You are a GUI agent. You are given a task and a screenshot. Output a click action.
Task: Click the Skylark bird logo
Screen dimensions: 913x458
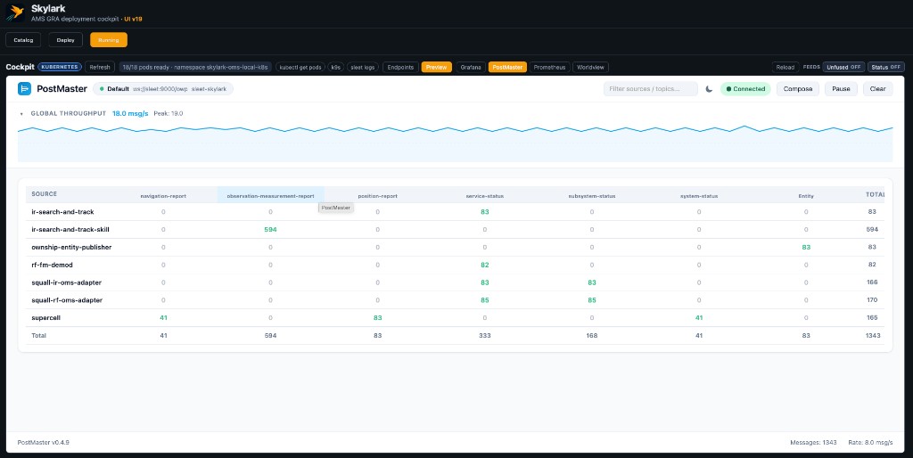point(14,12)
